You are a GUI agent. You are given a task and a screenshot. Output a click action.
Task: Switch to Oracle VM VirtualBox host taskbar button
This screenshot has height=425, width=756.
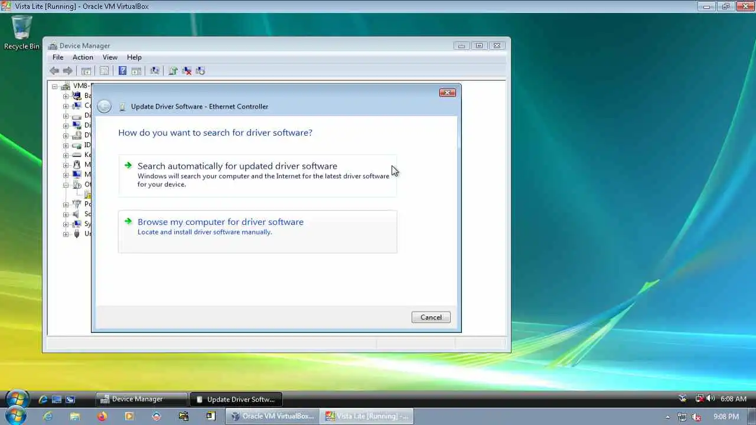coord(272,416)
